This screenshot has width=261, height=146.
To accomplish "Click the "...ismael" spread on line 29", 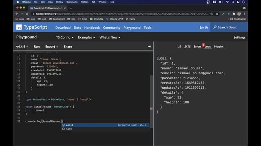I will click(x=38, y=110).
